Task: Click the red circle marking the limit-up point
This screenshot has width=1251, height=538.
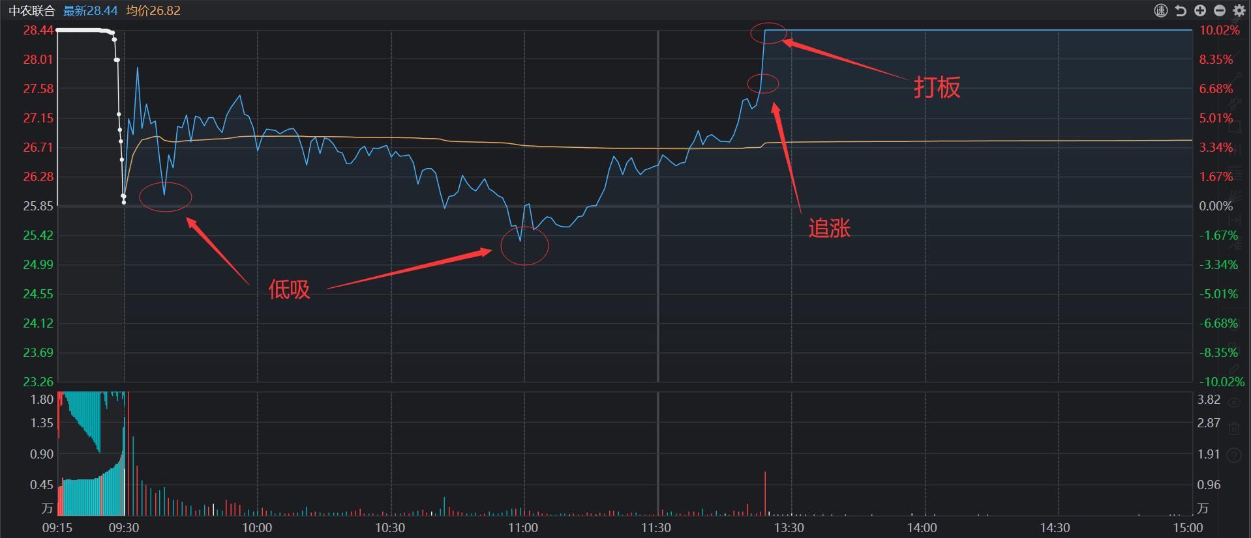Action: tap(768, 31)
